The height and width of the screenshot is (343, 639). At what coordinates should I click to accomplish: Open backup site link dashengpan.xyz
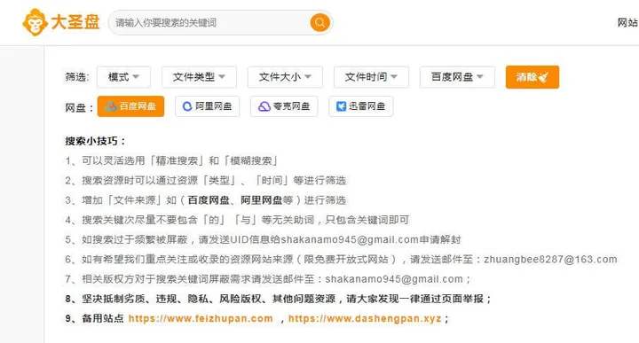(x=365, y=318)
